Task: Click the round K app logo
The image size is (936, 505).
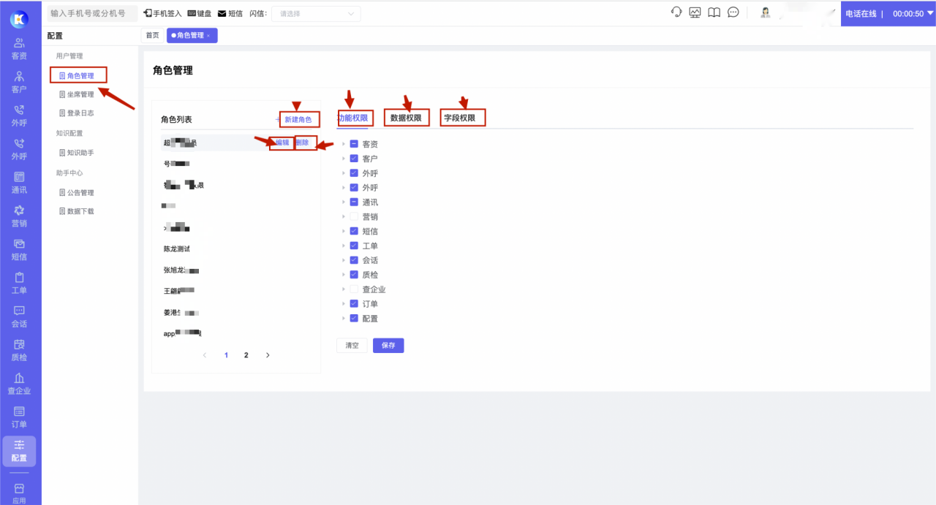Action: [x=20, y=18]
